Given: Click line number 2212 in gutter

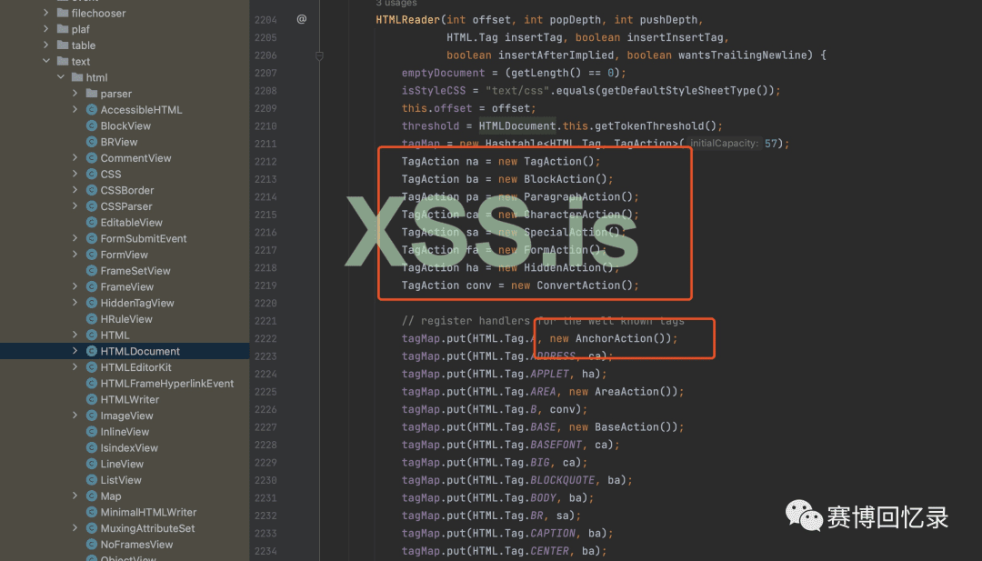Looking at the screenshot, I should click(266, 162).
